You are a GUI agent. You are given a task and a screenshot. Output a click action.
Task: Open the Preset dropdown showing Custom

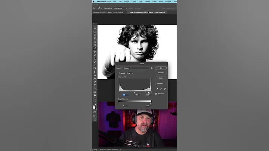[136, 68]
